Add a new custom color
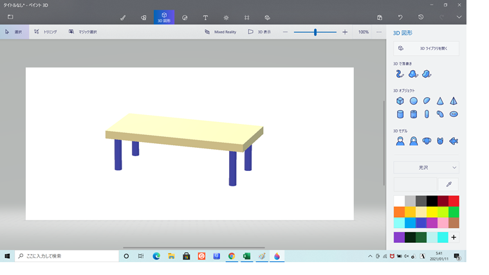489x275 pixels. (x=454, y=237)
